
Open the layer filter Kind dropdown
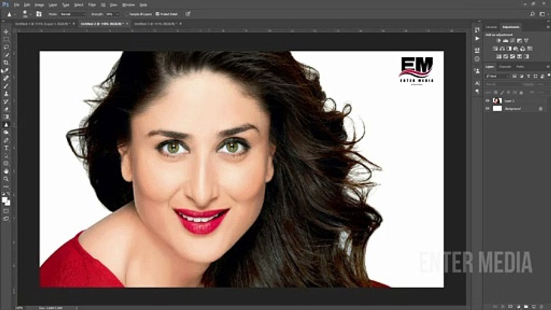pos(498,76)
